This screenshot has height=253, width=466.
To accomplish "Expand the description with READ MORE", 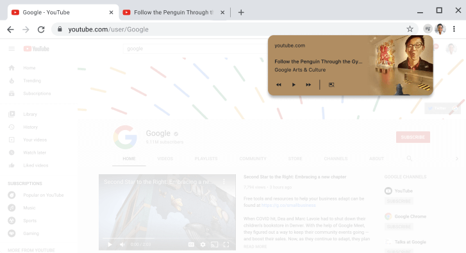I will pos(255,247).
